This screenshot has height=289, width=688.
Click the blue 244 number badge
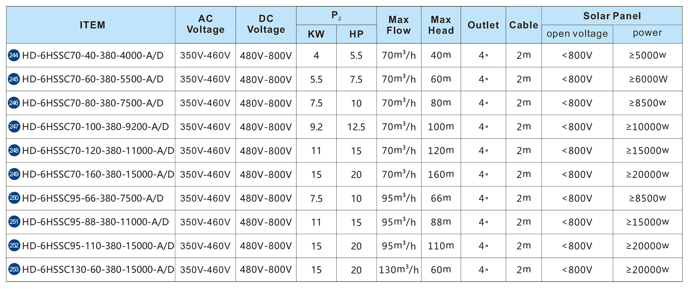tap(14, 55)
